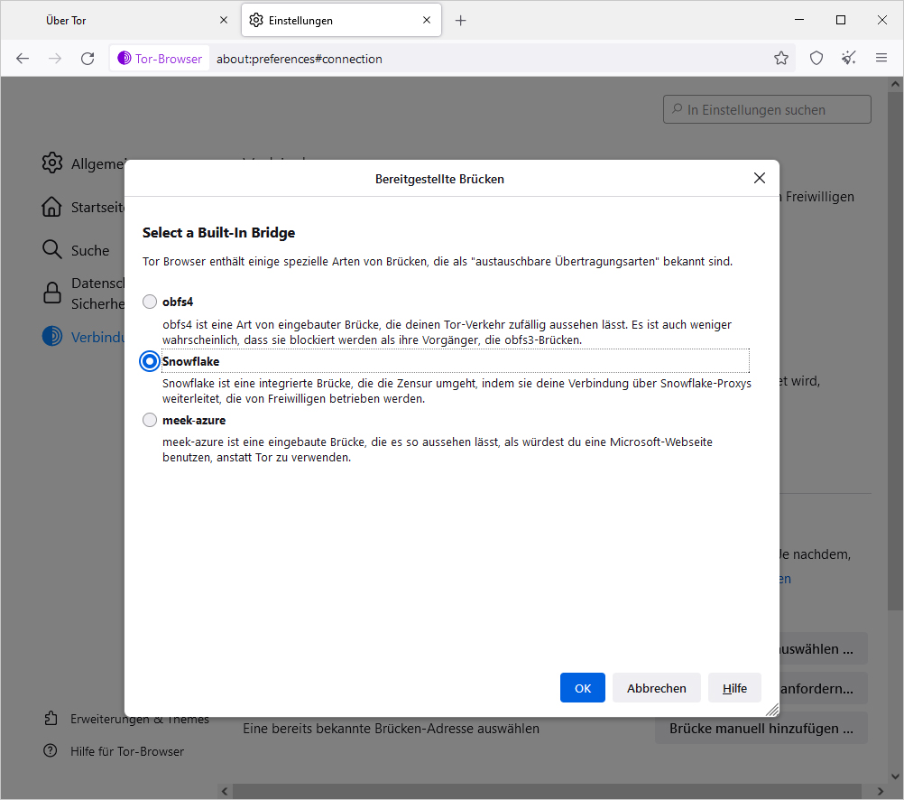Viewport: 904px width, 800px height.
Task: Open Hilfe für Tor-Browser link
Action: pos(127,751)
